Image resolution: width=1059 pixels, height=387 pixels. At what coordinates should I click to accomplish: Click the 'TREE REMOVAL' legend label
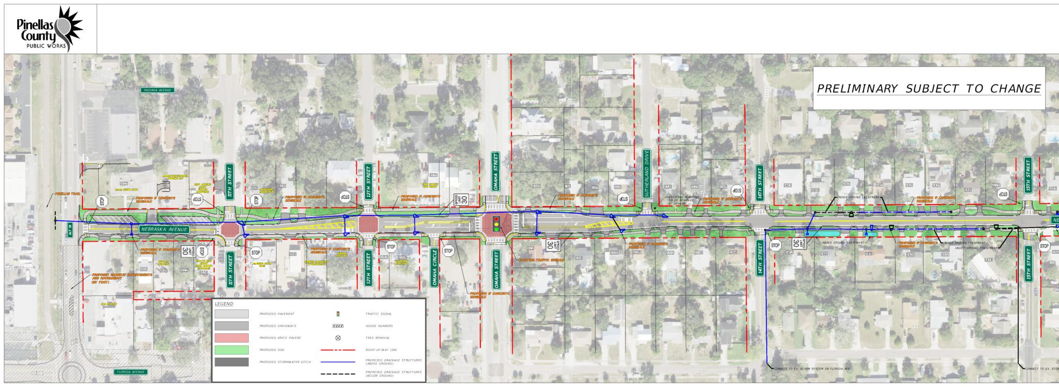click(x=377, y=338)
